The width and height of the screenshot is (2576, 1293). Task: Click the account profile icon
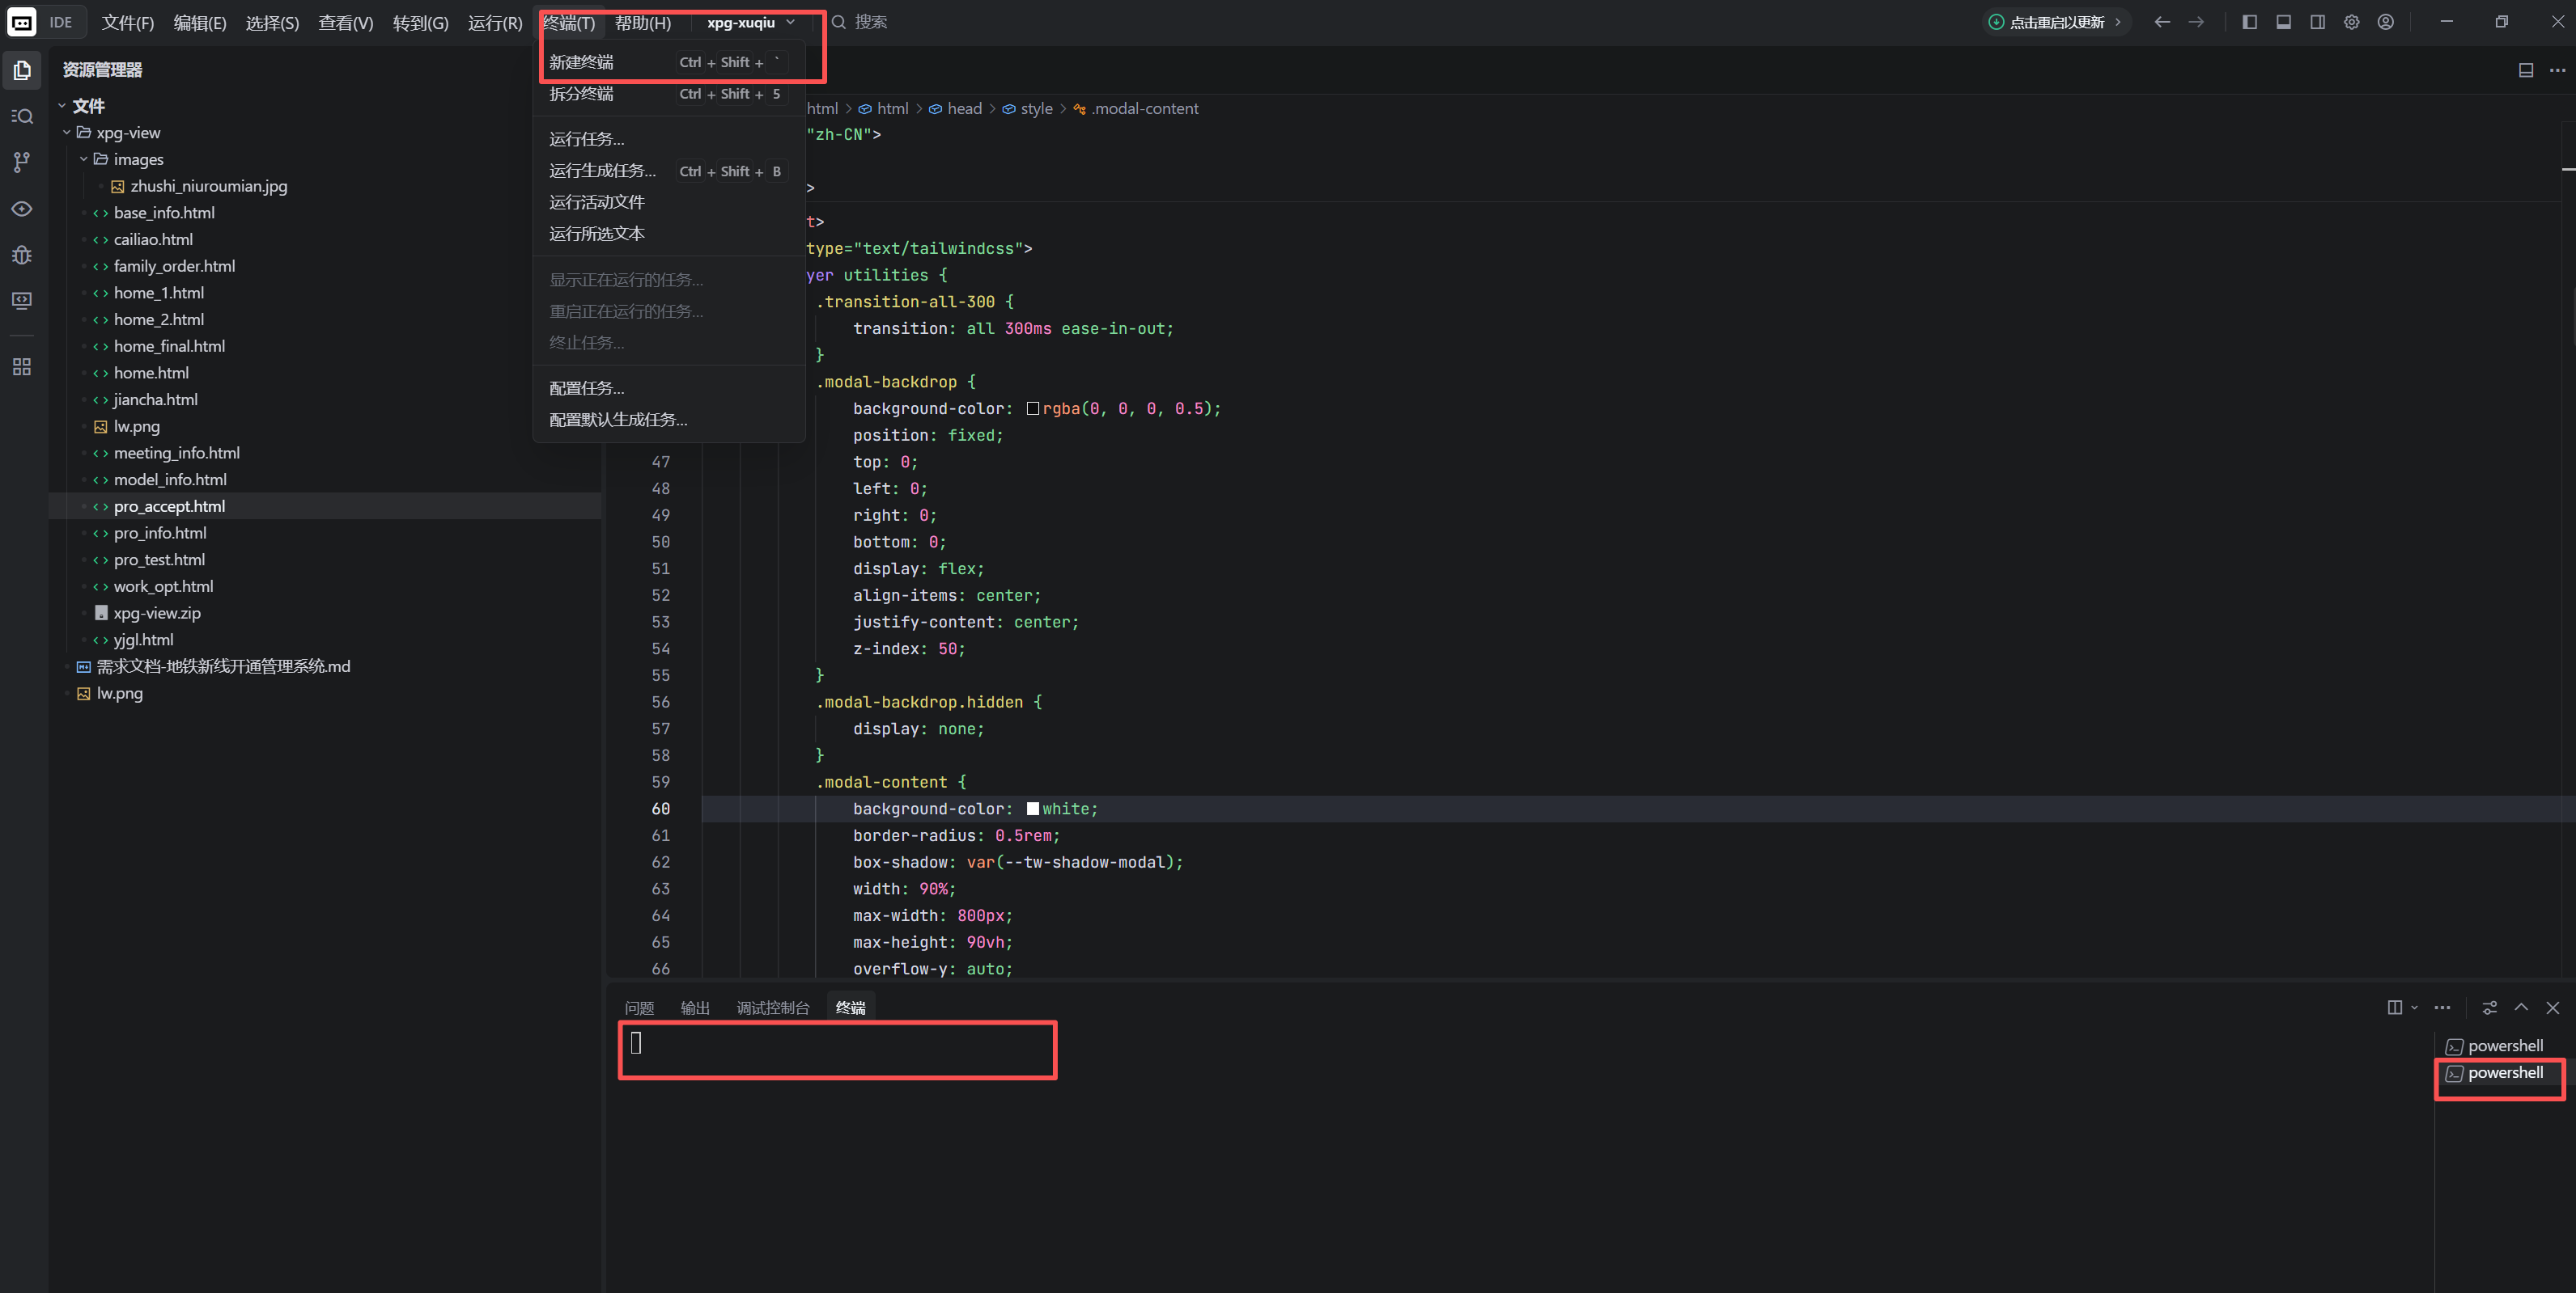pyautogui.click(x=2385, y=22)
